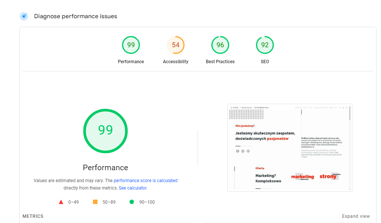Expand the metrics view
The image size is (381, 223).
(x=356, y=216)
